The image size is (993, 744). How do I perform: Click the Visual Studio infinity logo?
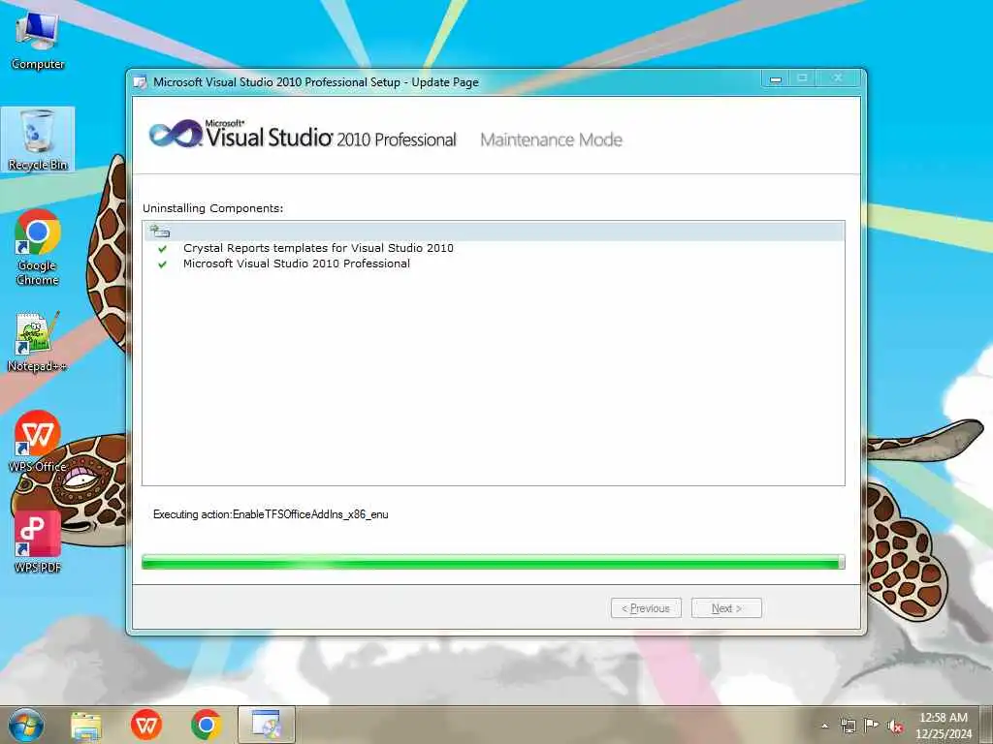point(176,134)
